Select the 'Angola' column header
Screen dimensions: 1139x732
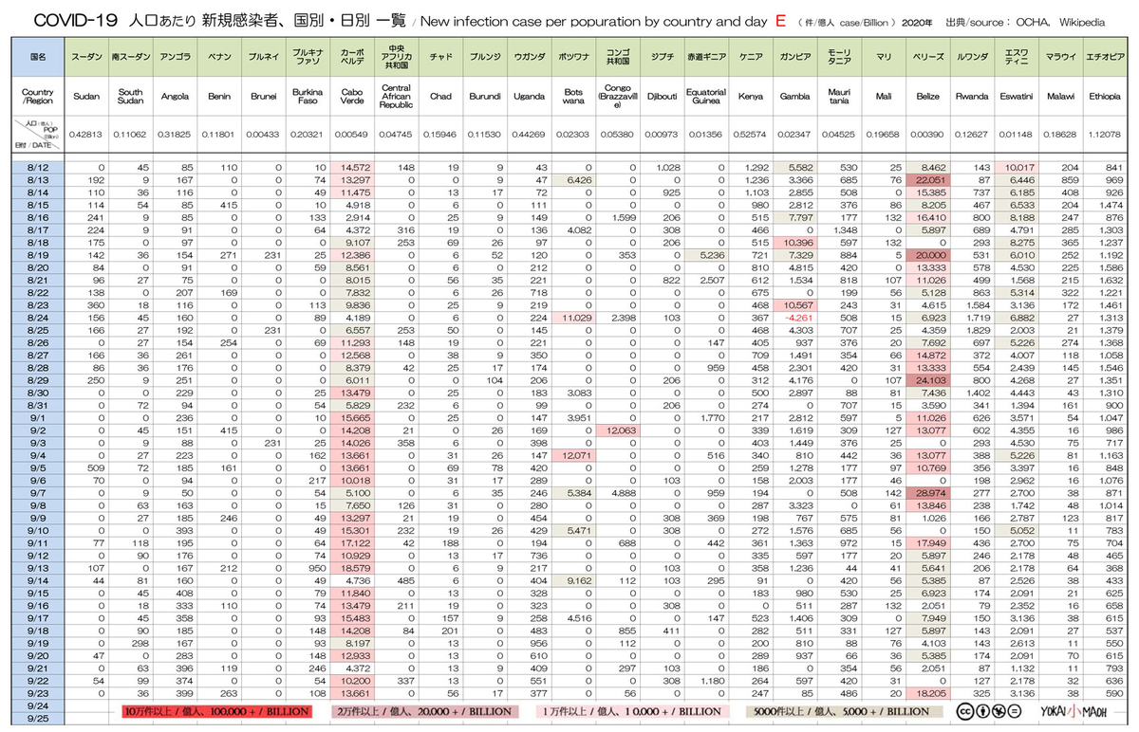click(x=175, y=97)
